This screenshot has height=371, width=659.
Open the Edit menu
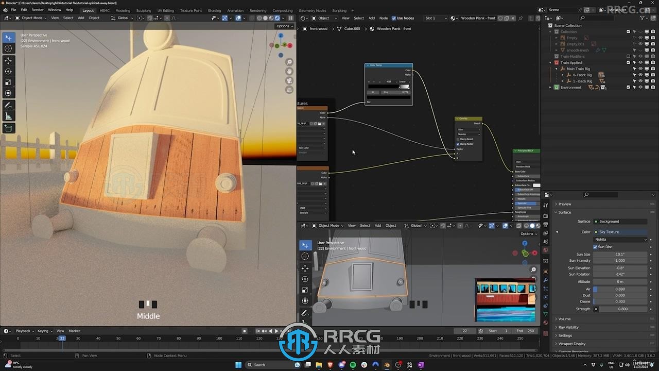[24, 10]
